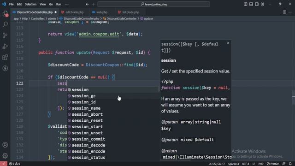Change language mode PHP in status bar
295x166 pixels.
pyautogui.click(x=261, y=164)
